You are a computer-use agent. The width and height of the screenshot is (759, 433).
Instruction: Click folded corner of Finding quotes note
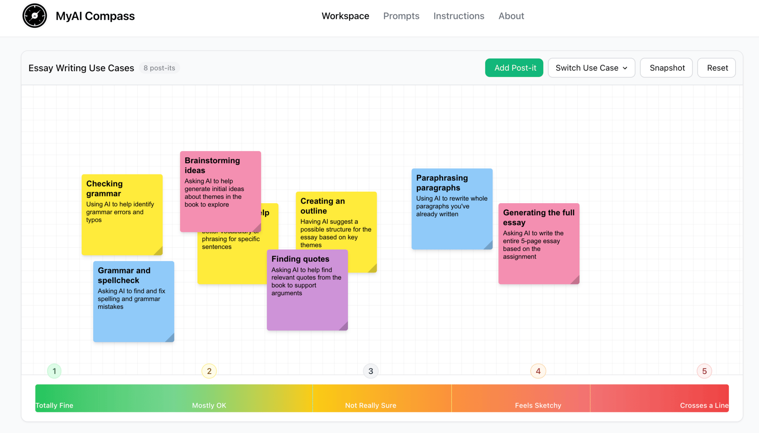pyautogui.click(x=344, y=326)
